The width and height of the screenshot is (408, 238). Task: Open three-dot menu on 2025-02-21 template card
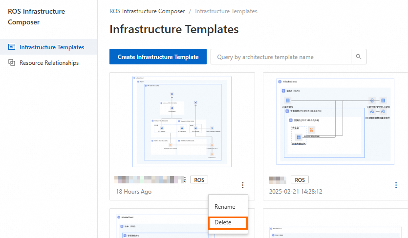click(396, 185)
